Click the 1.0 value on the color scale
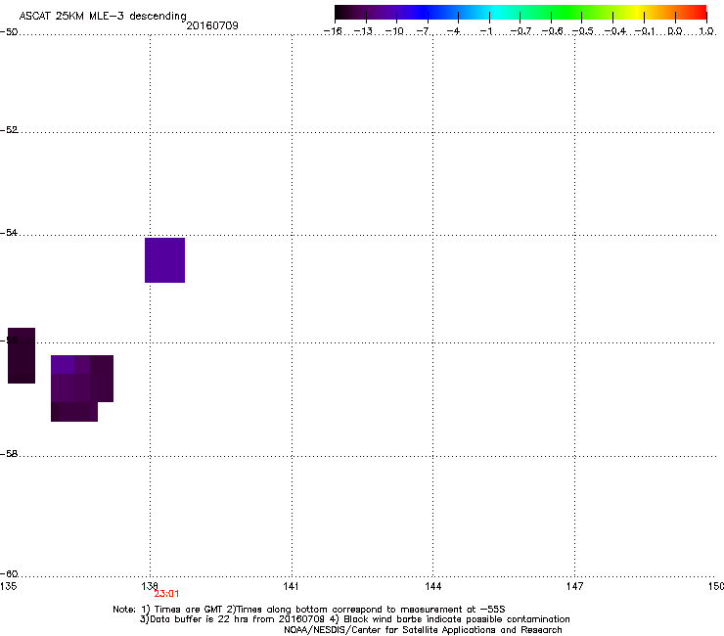 click(706, 31)
